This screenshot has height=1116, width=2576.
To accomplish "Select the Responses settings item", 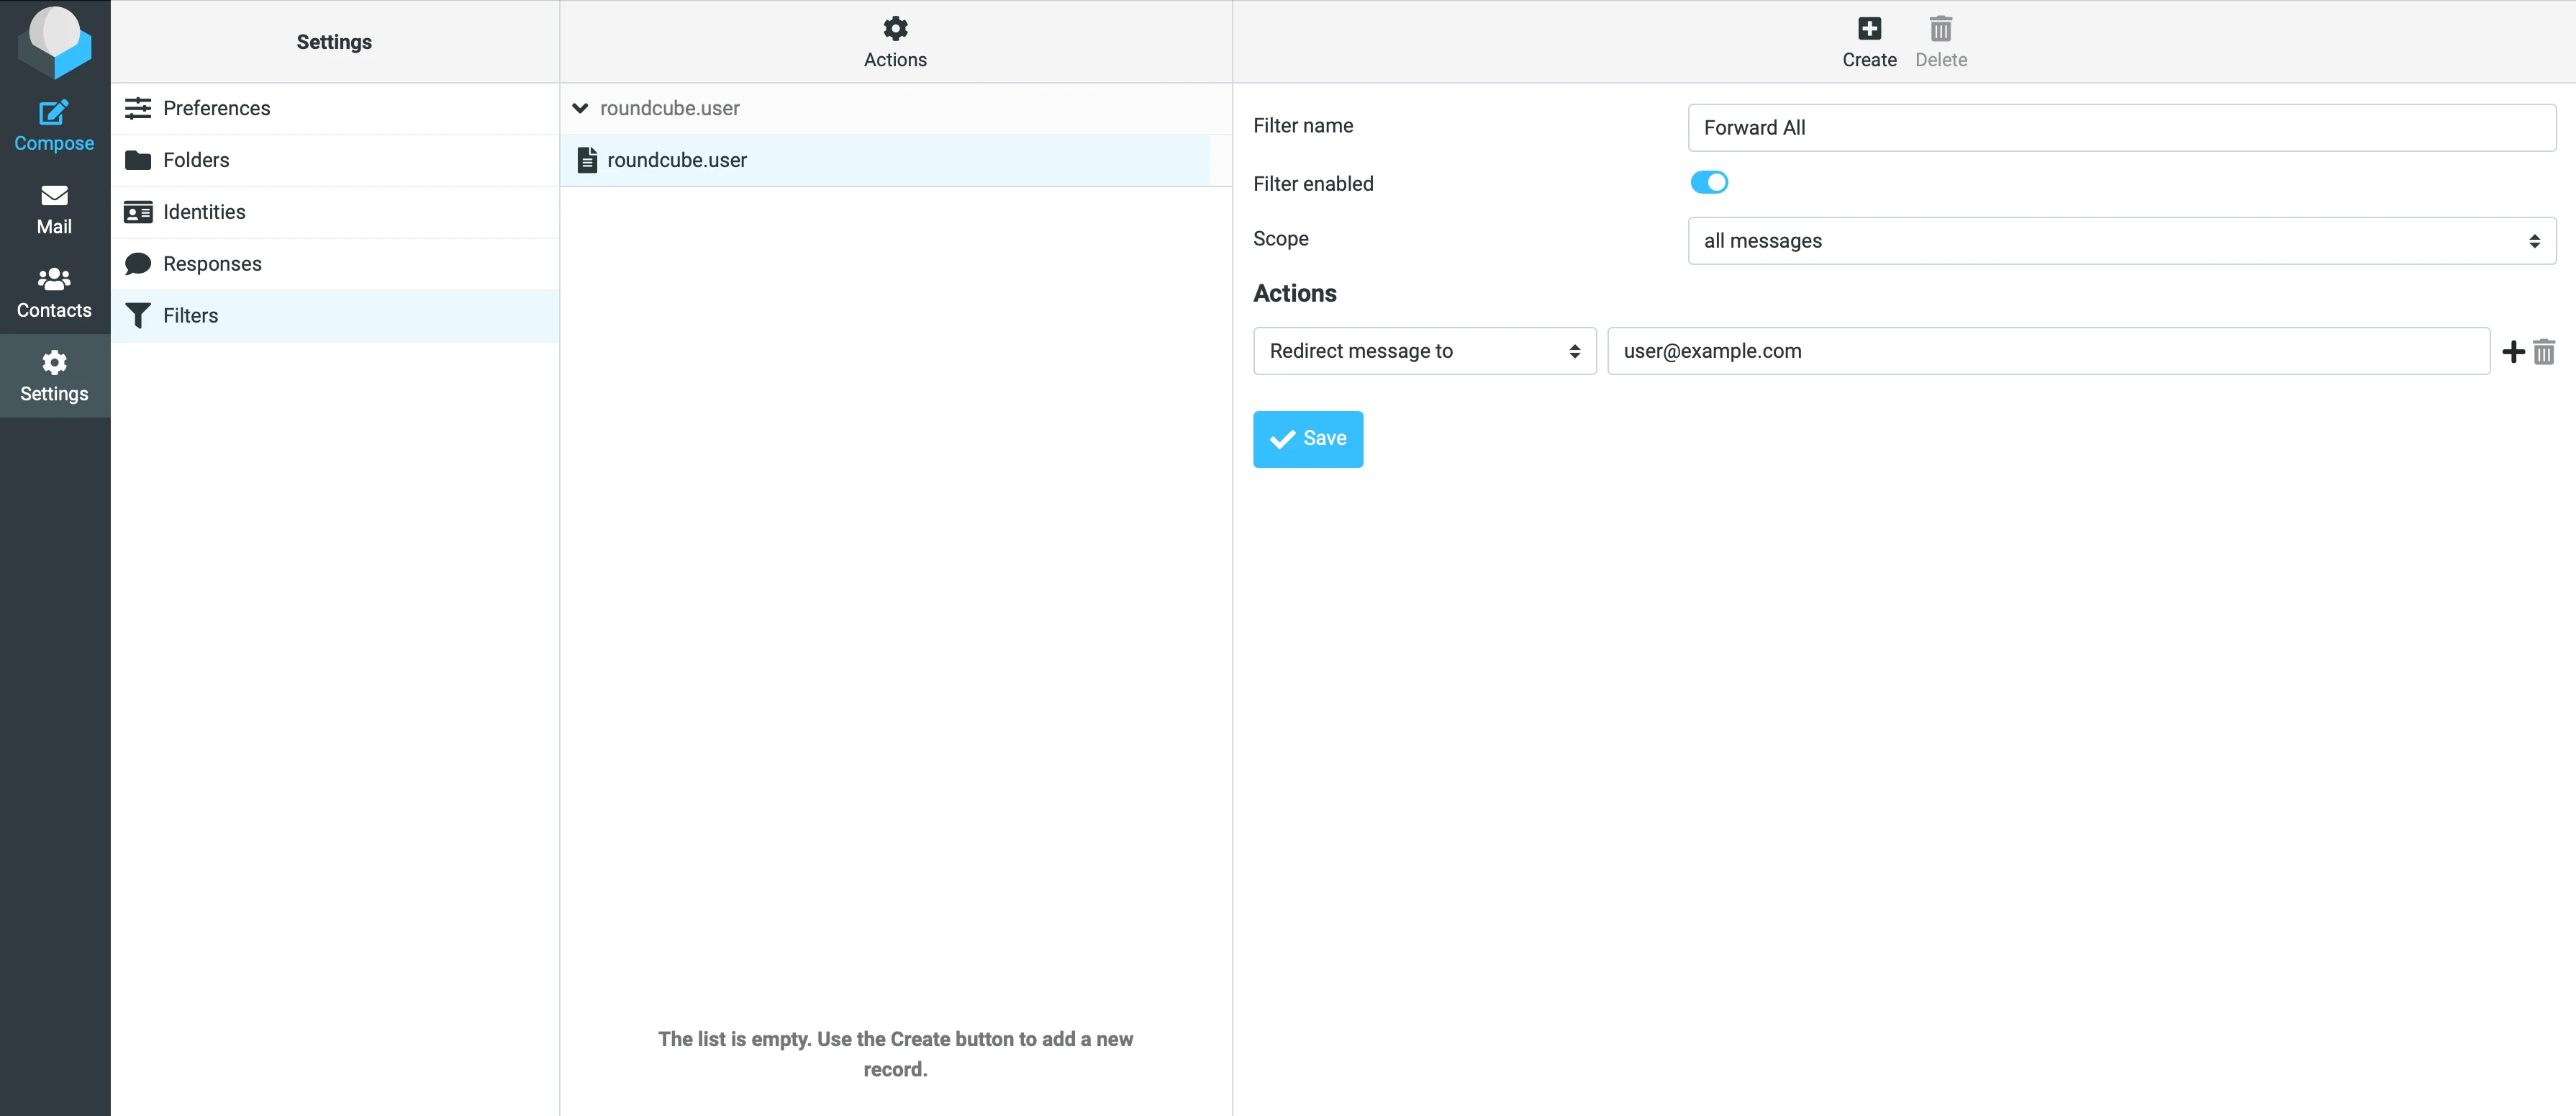I will coord(212,264).
